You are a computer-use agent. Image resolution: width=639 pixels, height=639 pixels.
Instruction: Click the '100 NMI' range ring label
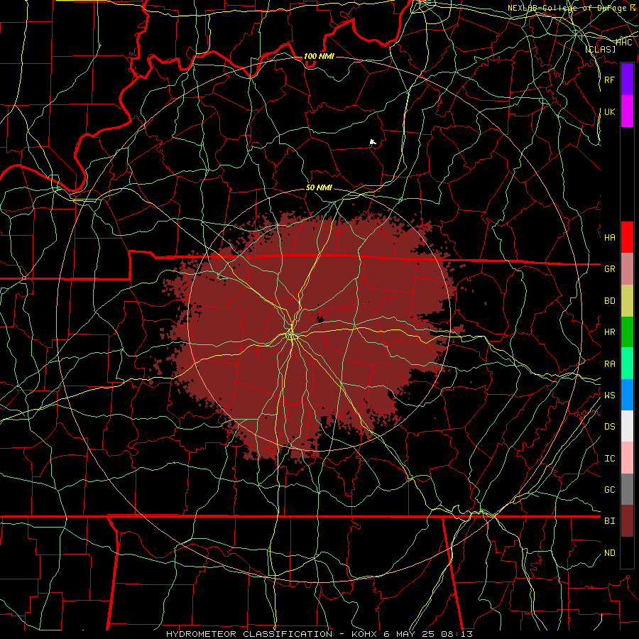point(319,56)
